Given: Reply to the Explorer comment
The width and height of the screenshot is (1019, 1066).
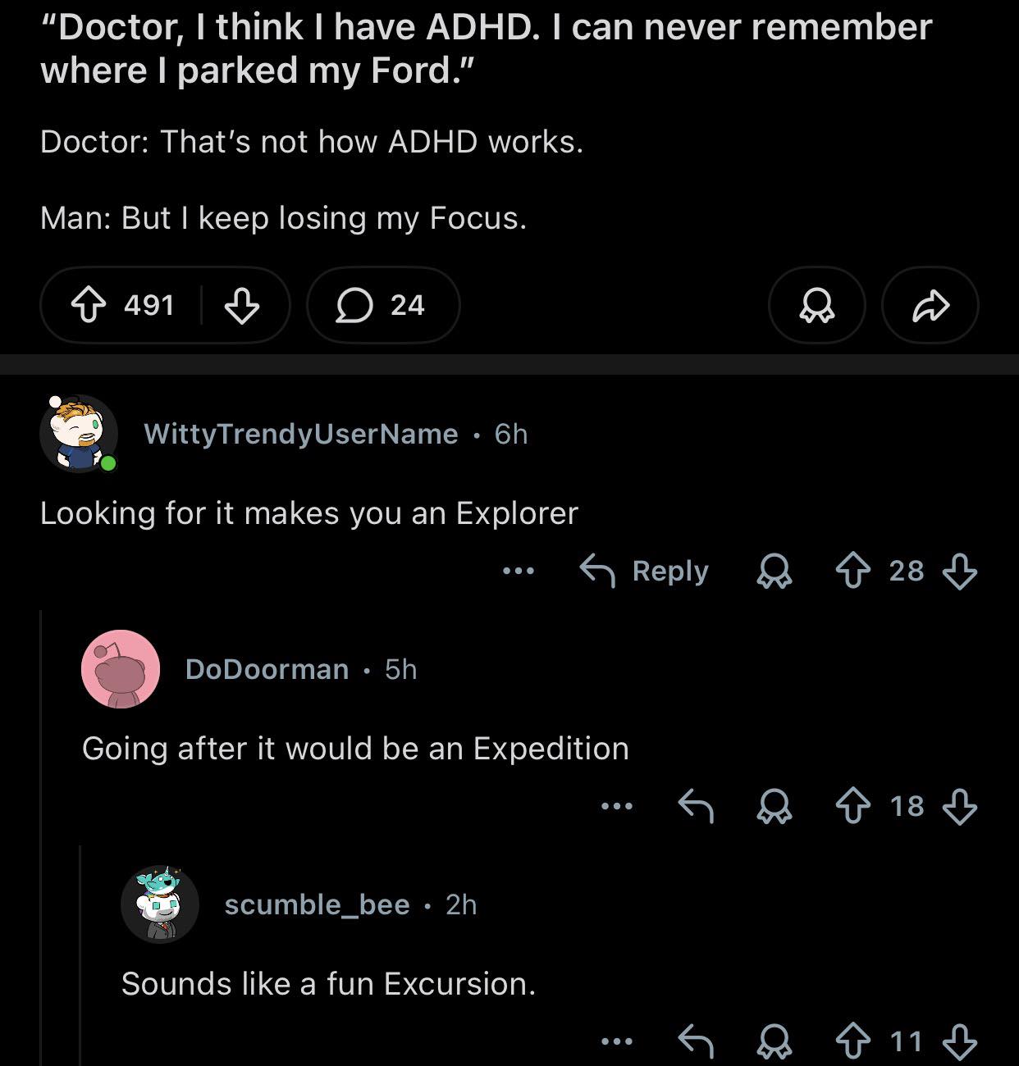Looking at the screenshot, I should click(x=645, y=571).
